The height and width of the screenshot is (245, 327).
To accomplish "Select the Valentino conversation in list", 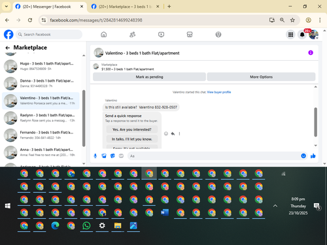I will pos(41,101).
